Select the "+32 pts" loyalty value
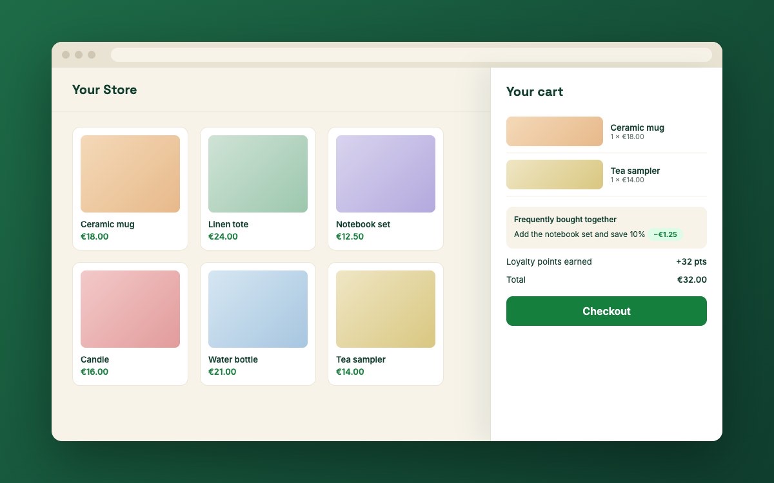This screenshot has width=774, height=483. coord(691,261)
